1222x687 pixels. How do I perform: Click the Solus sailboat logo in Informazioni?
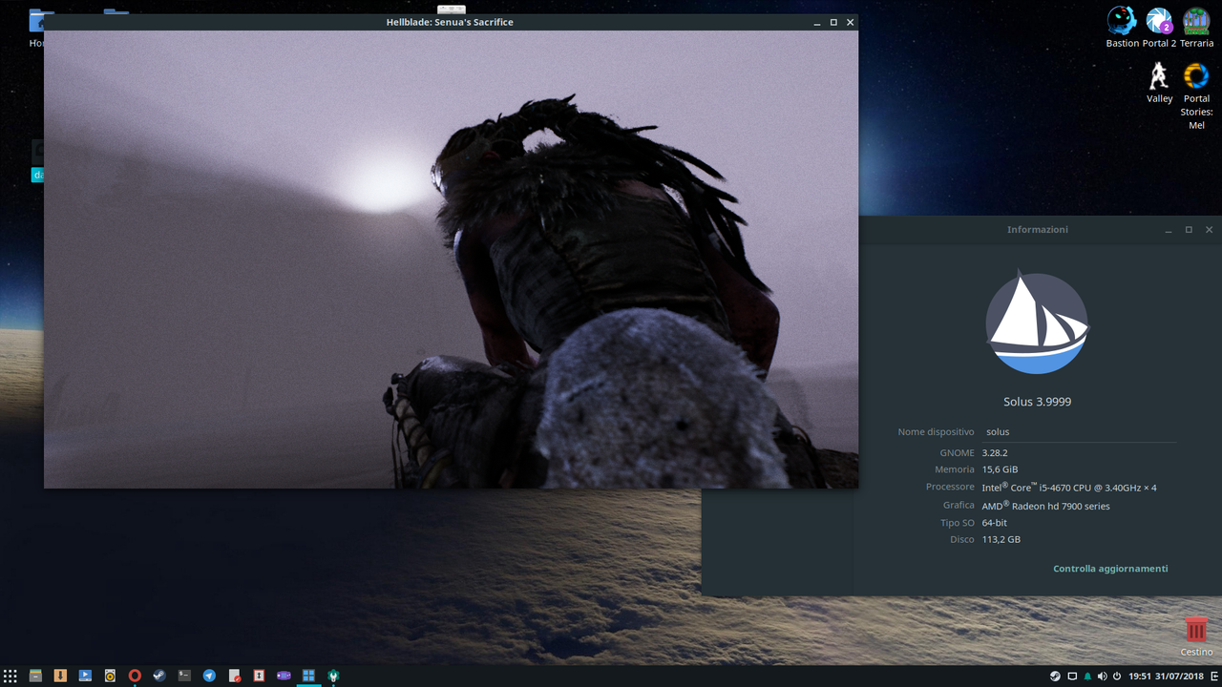1037,323
